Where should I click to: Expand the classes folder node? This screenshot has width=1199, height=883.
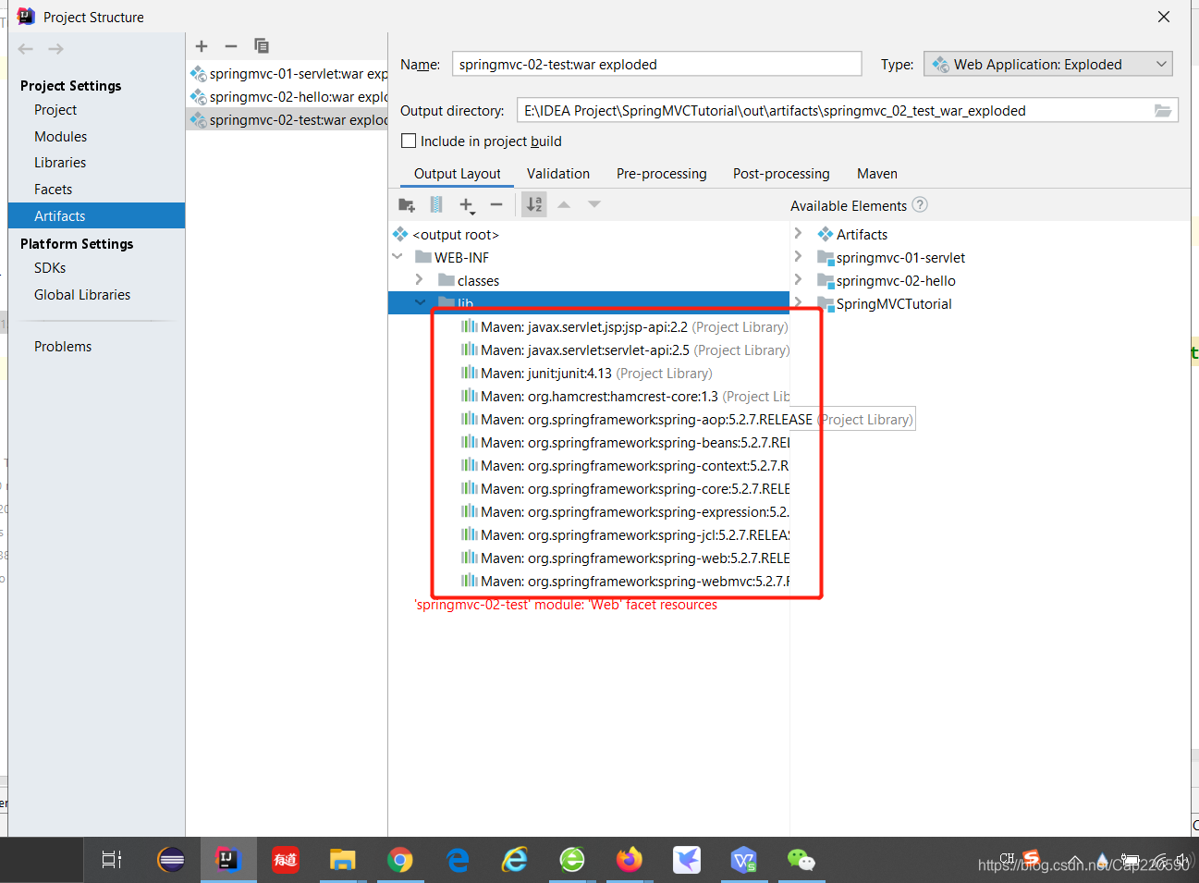(420, 280)
